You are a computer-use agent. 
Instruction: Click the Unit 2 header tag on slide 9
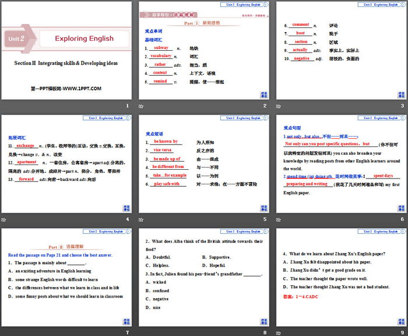(x=382, y=232)
